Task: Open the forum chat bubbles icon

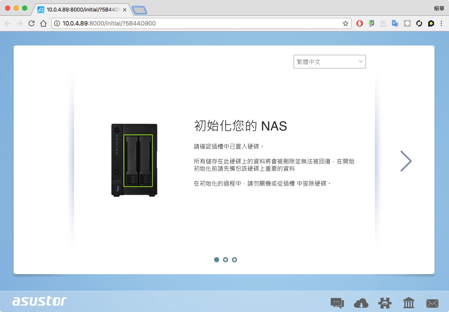Action: (337, 303)
